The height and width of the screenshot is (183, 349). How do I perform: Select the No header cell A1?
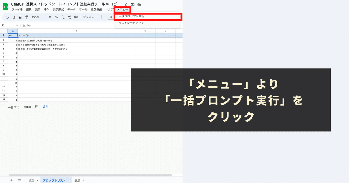[13, 36]
